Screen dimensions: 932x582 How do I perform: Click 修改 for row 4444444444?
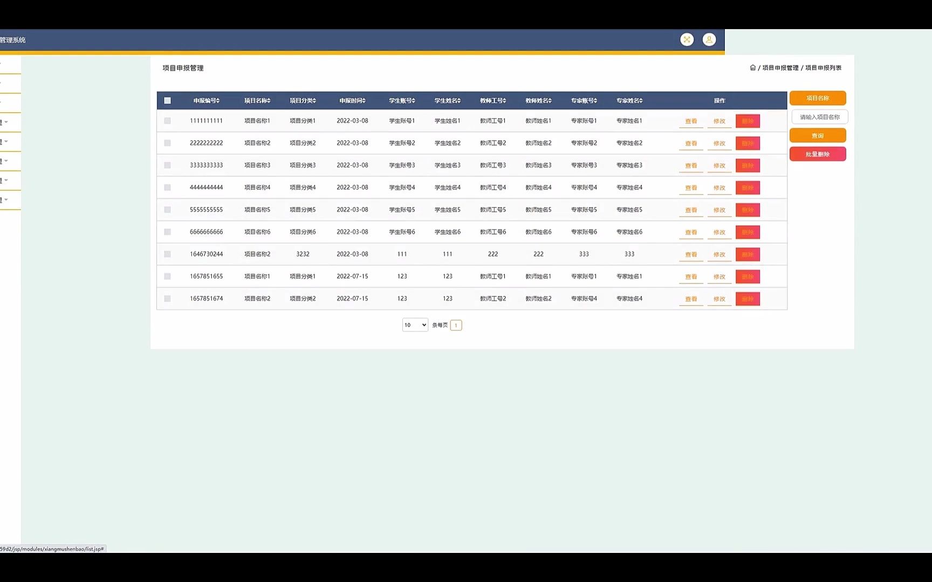719,188
